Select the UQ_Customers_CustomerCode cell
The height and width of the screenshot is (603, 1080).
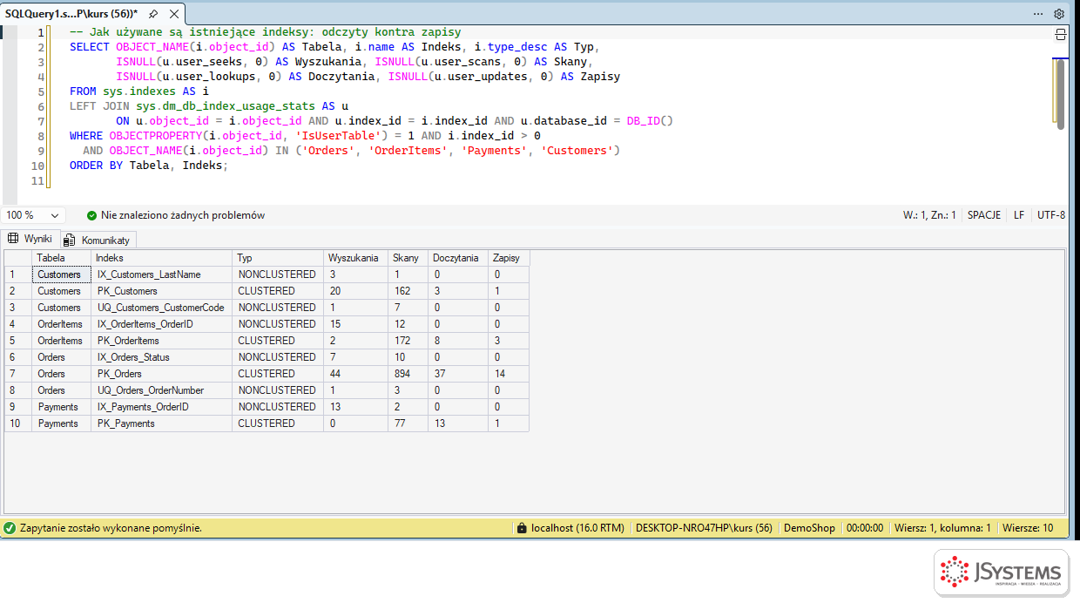pos(162,308)
